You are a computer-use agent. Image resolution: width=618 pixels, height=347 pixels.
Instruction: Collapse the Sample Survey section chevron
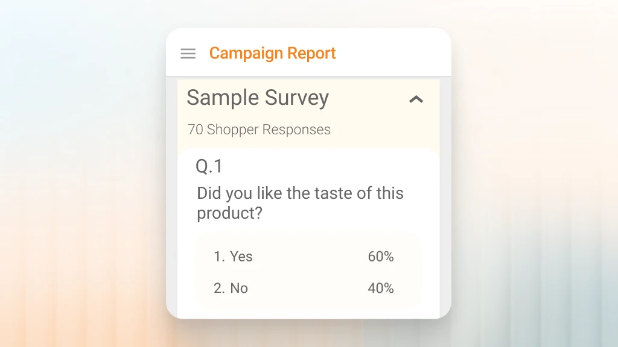coord(416,99)
